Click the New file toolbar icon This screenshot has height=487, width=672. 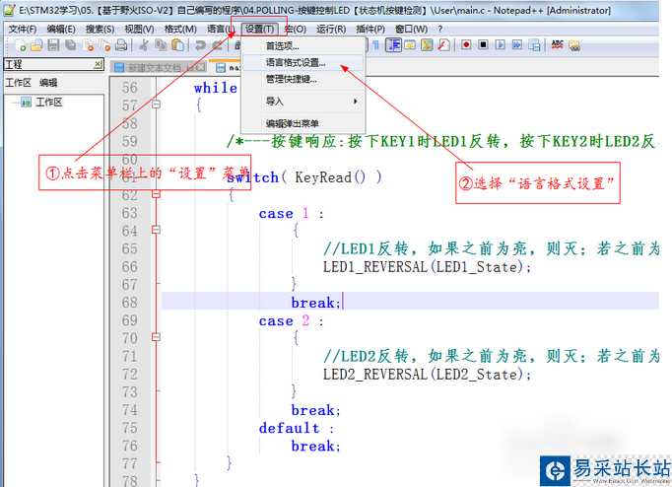(20, 45)
